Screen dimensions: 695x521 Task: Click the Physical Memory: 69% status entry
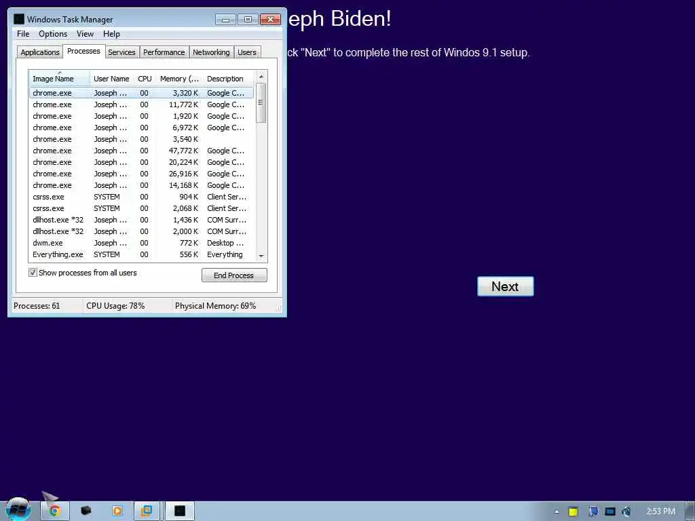click(215, 306)
